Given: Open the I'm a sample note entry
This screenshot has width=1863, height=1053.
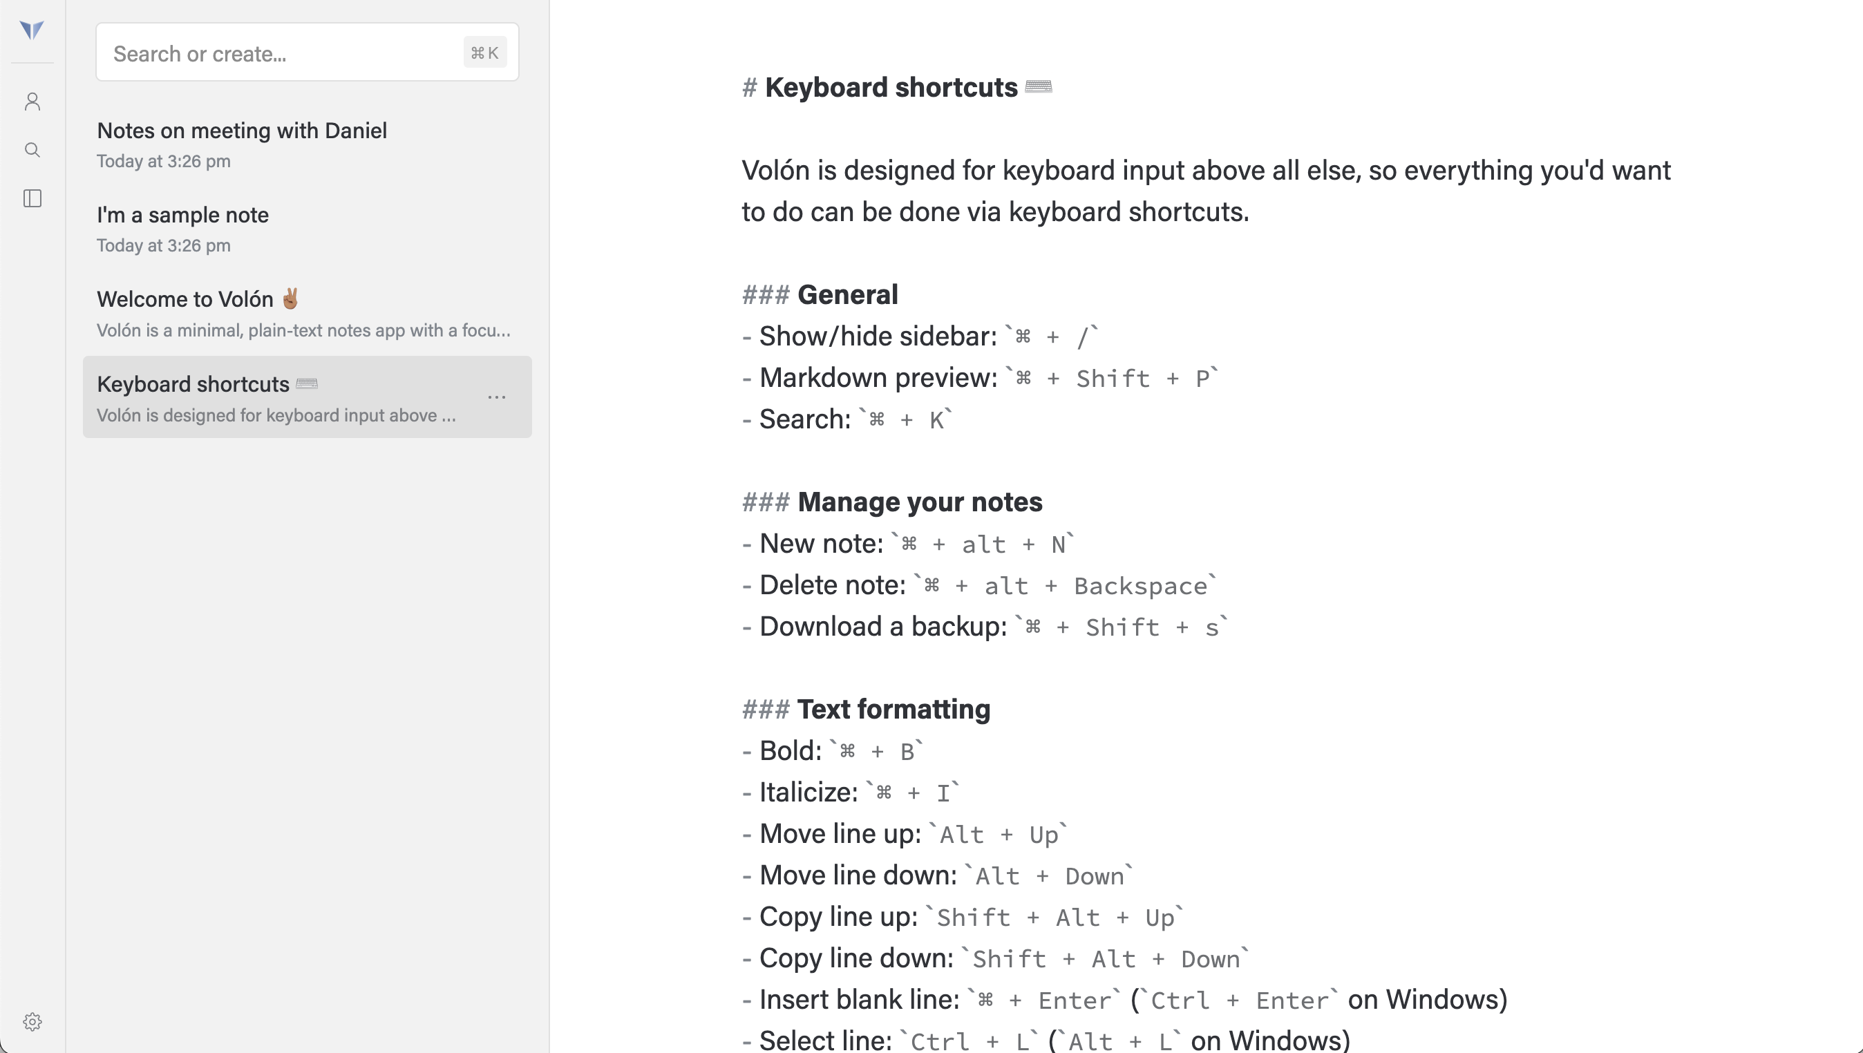Looking at the screenshot, I should pyautogui.click(x=308, y=229).
